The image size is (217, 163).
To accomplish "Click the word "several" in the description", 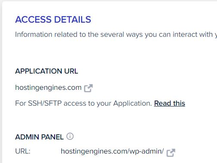I will coord(112,34).
